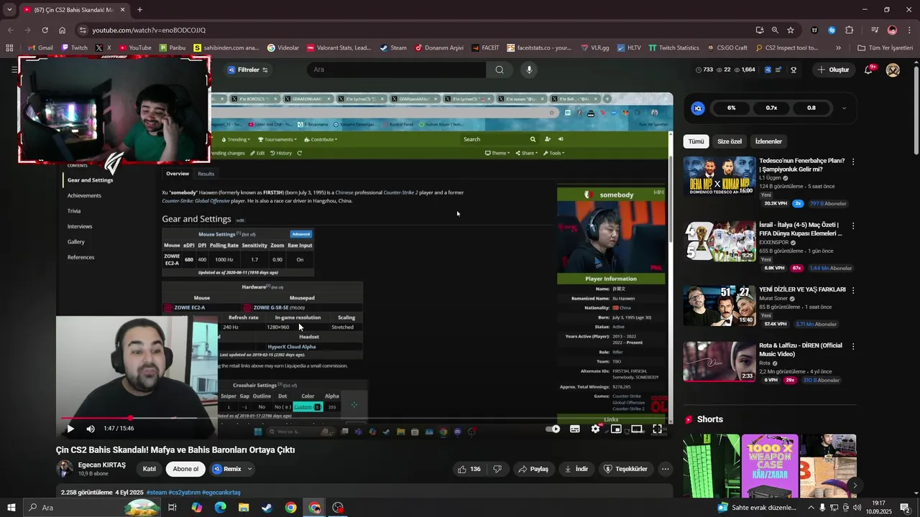This screenshot has height=517, width=920.
Task: Open Rota & Lalfizu - DİREN video
Action: tap(719, 361)
